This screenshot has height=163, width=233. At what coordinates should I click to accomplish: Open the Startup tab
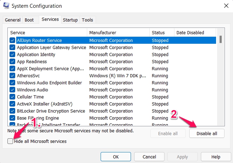(x=70, y=20)
